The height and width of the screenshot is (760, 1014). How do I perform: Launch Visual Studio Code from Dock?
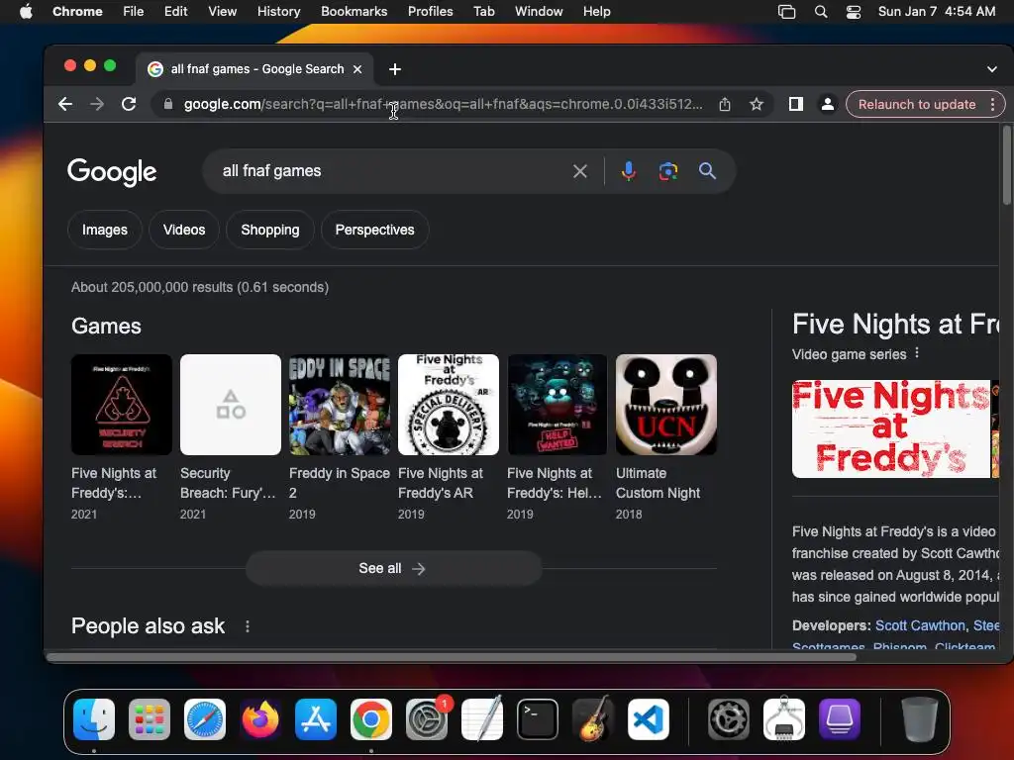649,719
